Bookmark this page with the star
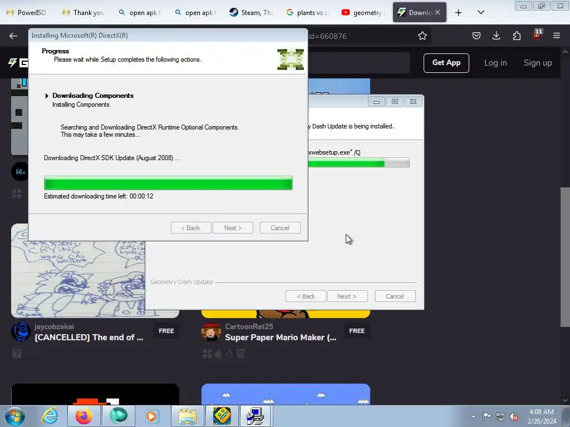This screenshot has width=570, height=427. point(422,36)
